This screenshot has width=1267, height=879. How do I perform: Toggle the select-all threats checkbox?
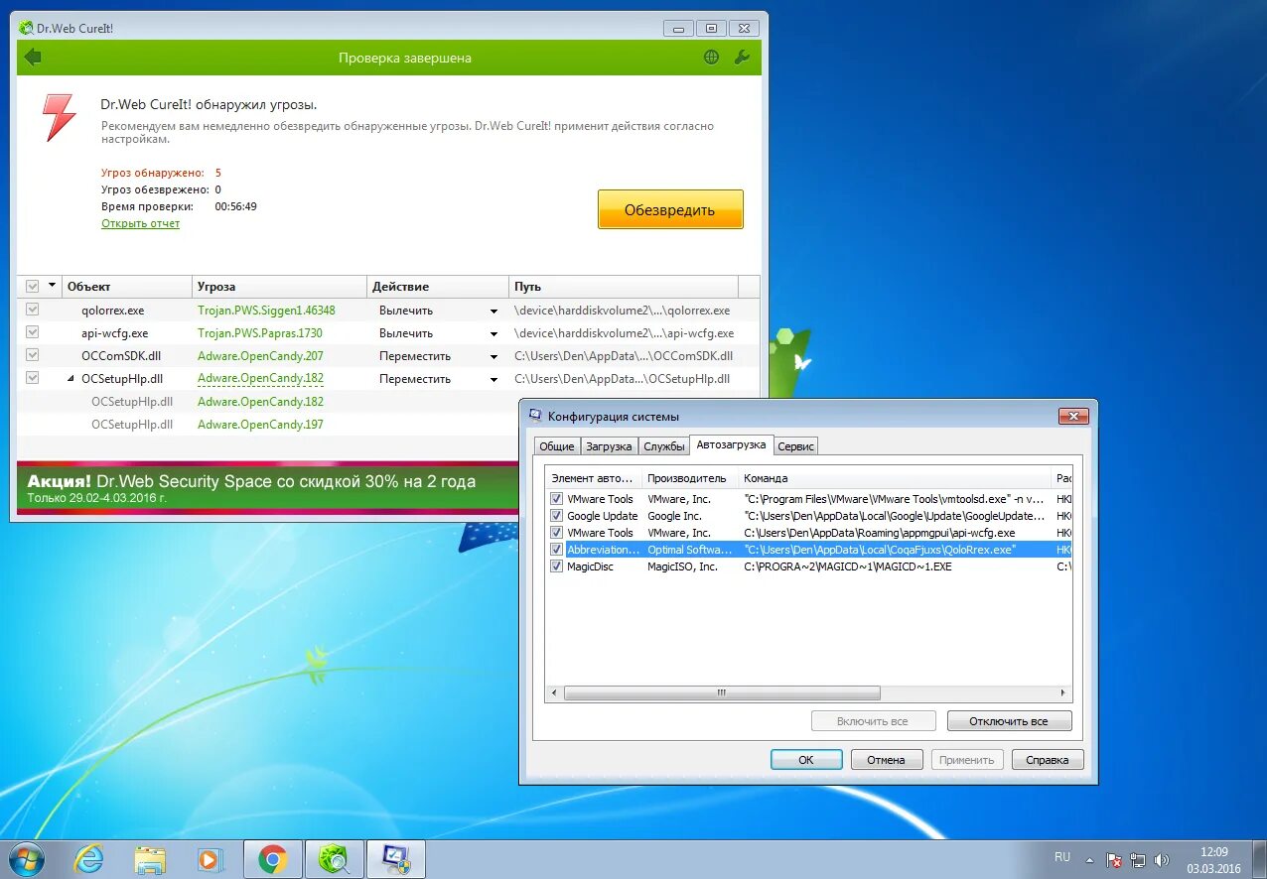[x=33, y=286]
